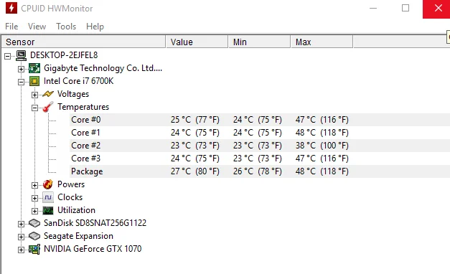
Task: Select the Voltages label
Action: coord(73,94)
